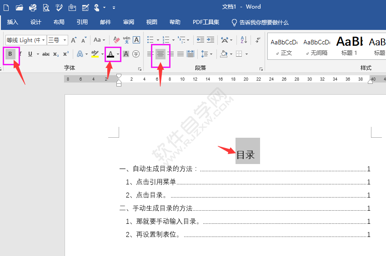This screenshot has width=386, height=256.
Task: Toggle bold formatting
Action: [10, 54]
